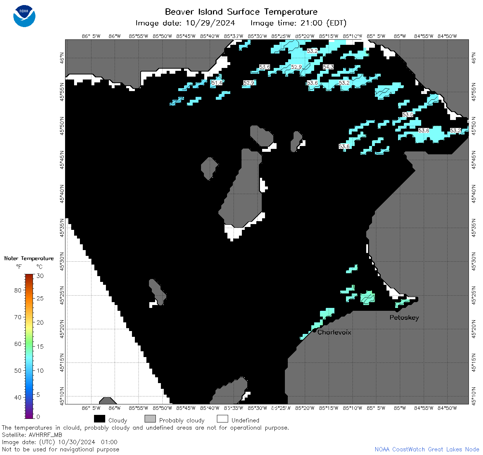Click the white Undefined legend swatch
The image size is (483, 455).
click(222, 419)
